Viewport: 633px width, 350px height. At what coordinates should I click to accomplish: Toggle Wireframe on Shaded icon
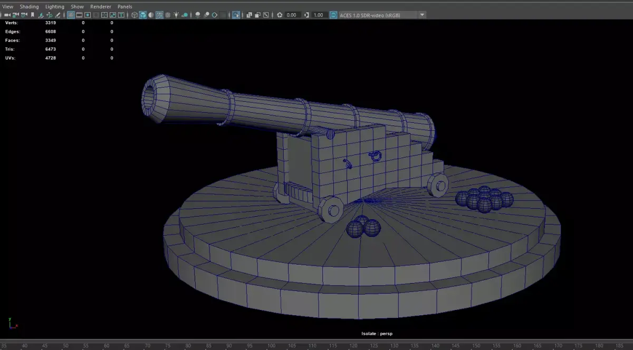[159, 15]
